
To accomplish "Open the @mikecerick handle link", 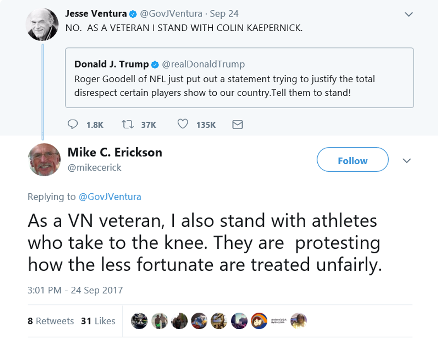I will (x=94, y=168).
